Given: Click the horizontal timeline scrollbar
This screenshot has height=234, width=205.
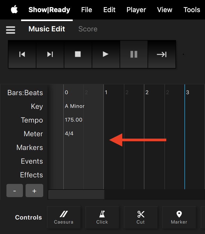Looking at the screenshot, I should (76, 195).
